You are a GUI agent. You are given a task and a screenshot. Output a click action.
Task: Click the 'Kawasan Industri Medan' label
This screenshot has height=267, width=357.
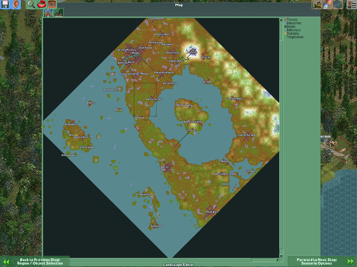pyautogui.click(x=134, y=74)
